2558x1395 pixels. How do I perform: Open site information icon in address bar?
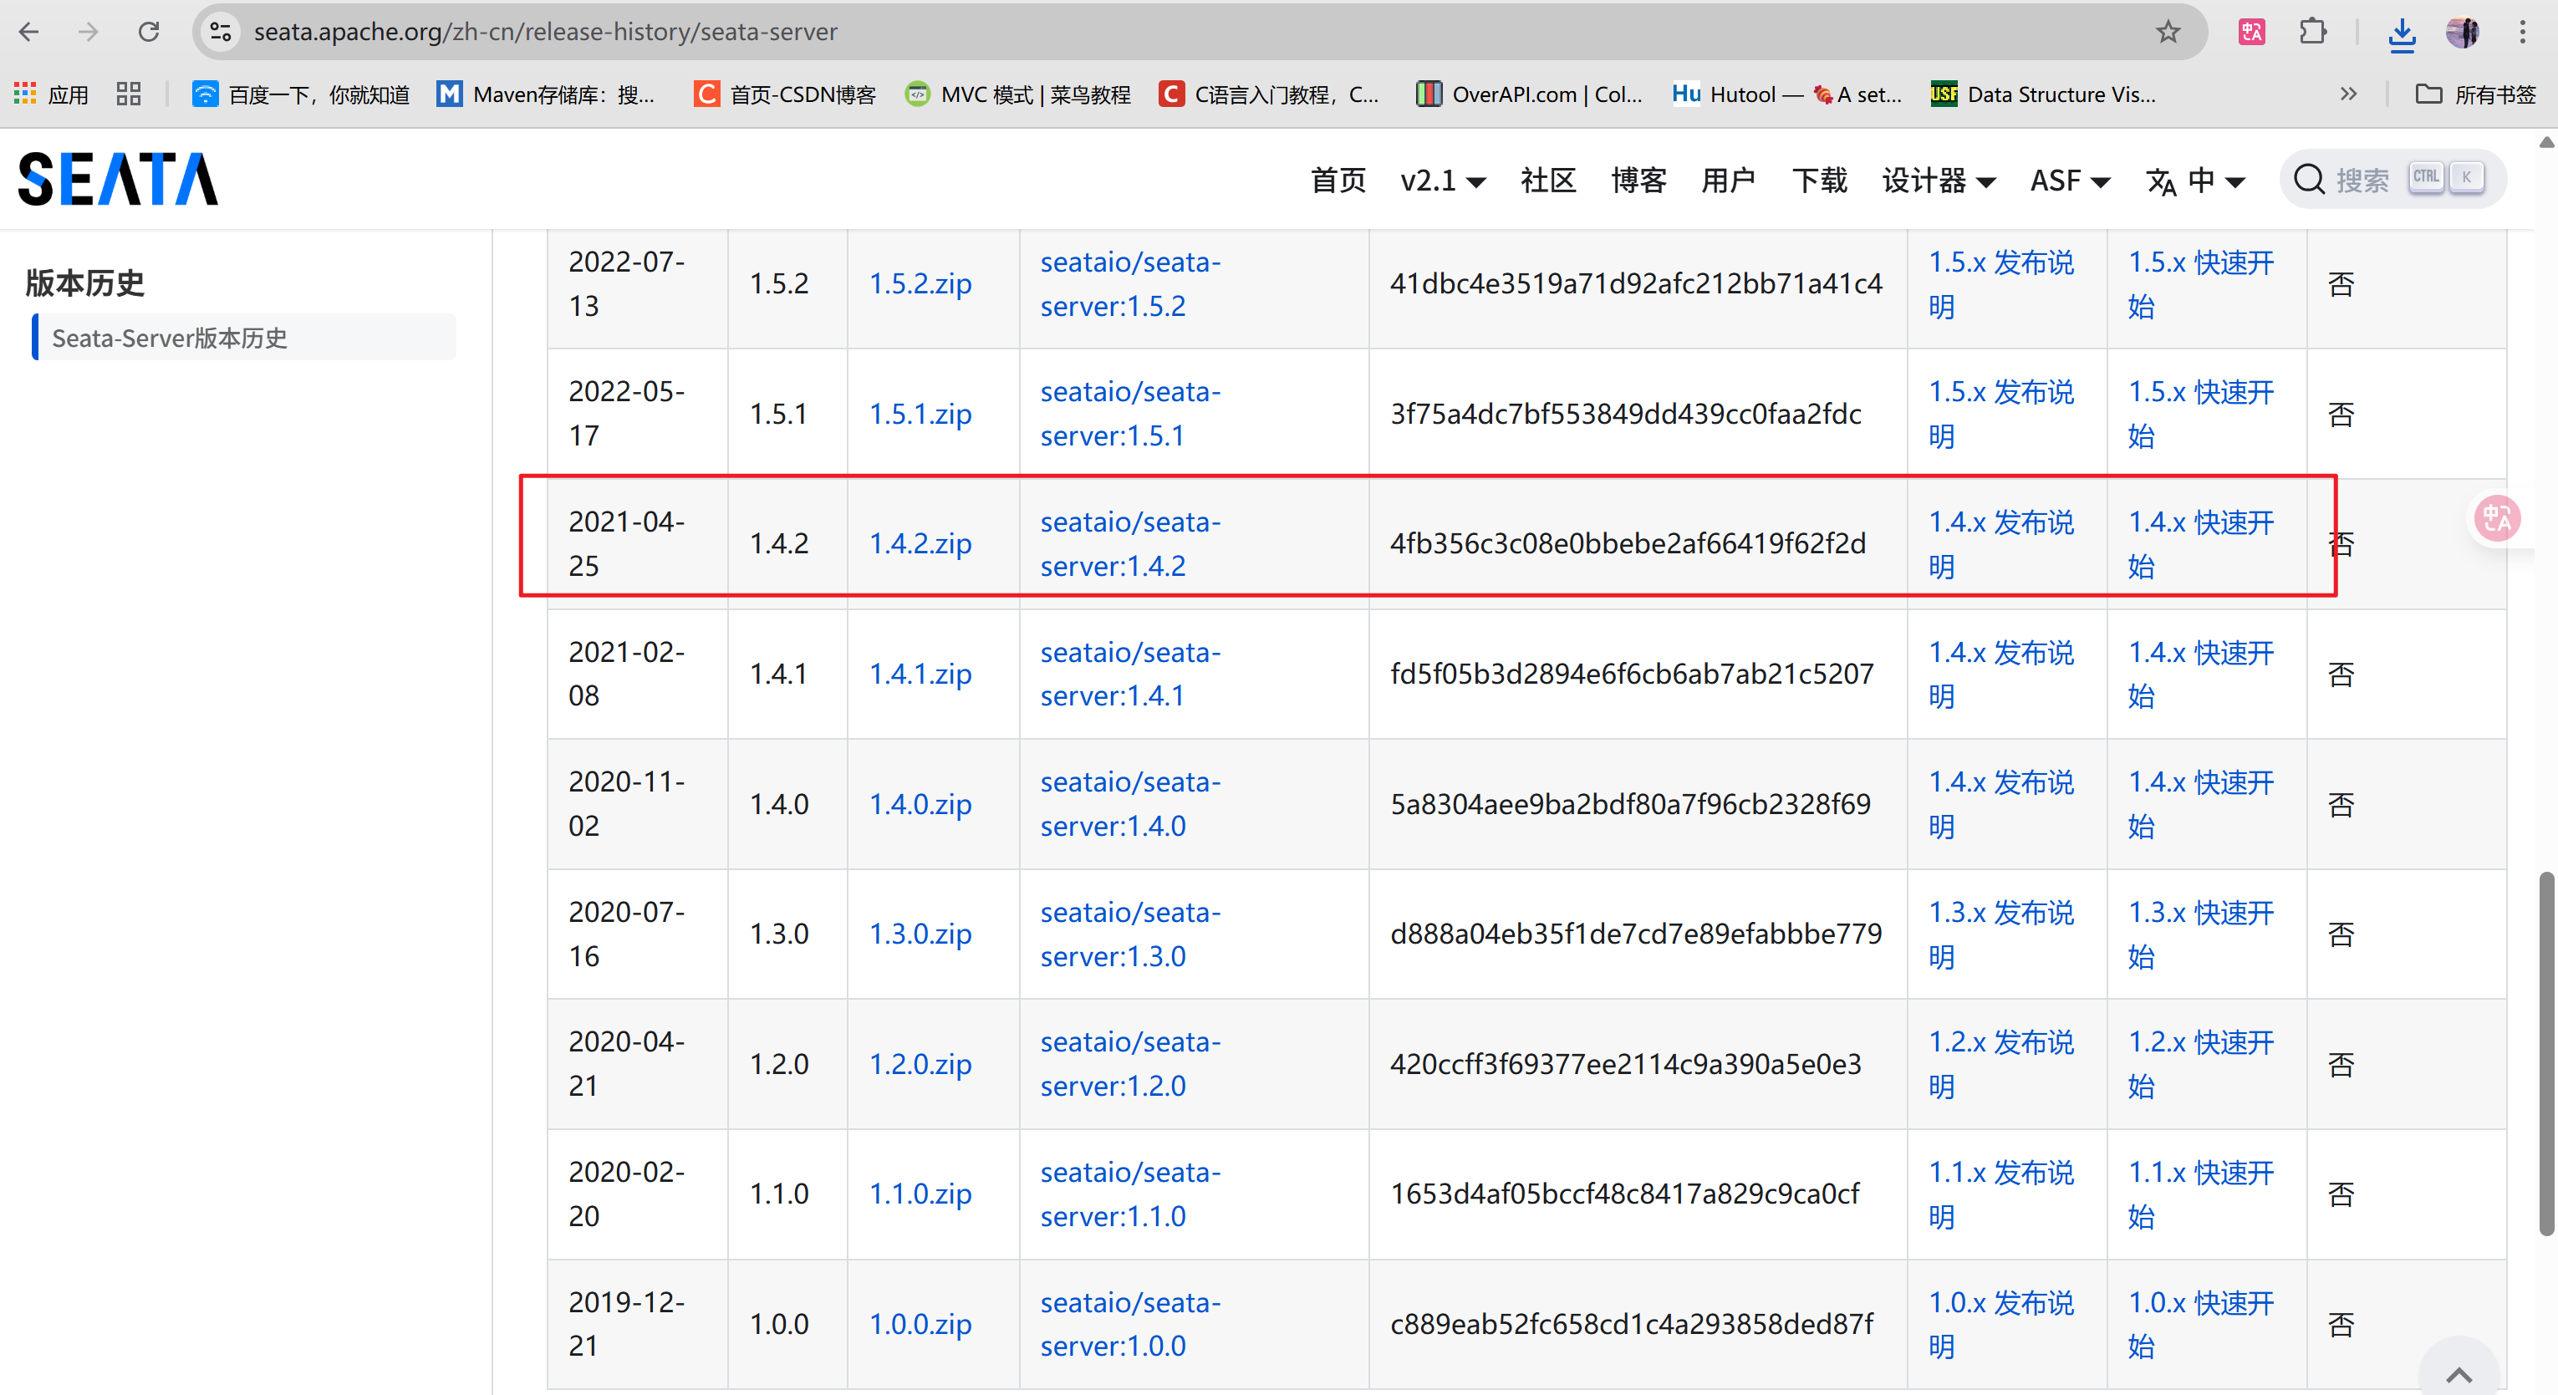tap(221, 32)
